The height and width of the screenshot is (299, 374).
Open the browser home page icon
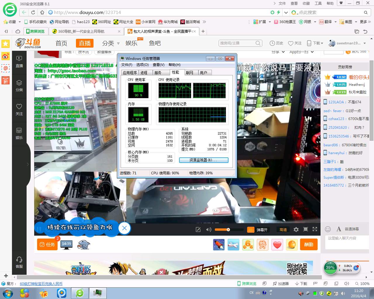tap(42, 13)
